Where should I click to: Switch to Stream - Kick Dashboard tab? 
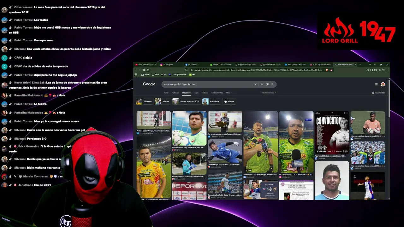220,65
